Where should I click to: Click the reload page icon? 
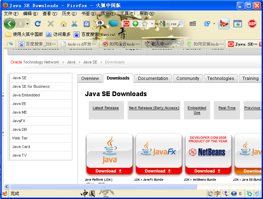coord(38,24)
